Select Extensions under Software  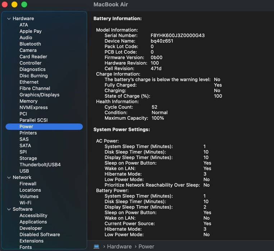(31, 241)
